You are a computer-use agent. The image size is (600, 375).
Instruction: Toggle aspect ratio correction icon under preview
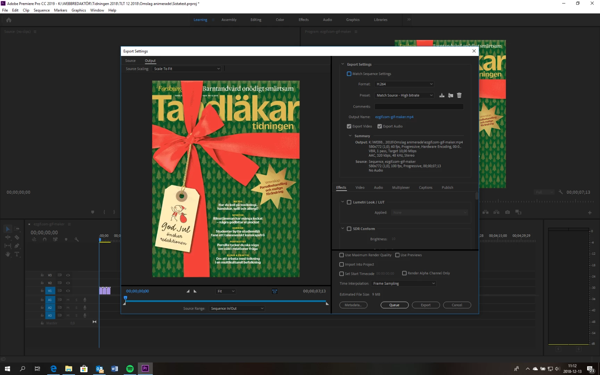click(275, 291)
